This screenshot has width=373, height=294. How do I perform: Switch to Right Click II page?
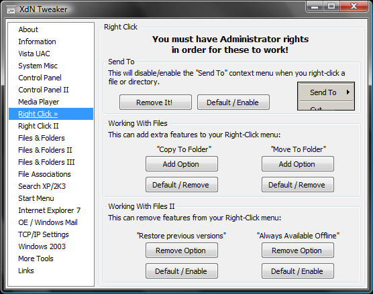pyautogui.click(x=38, y=126)
